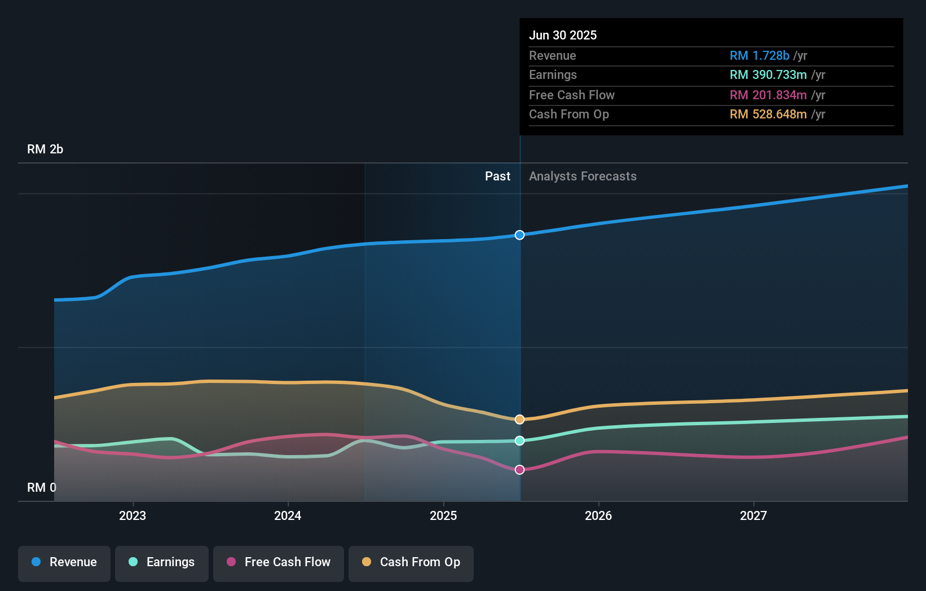
Task: Select the blue Revenue data point marker
Action: coord(519,235)
